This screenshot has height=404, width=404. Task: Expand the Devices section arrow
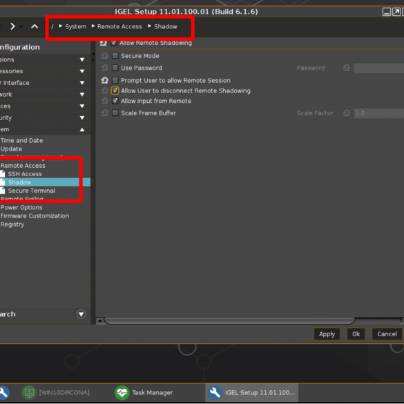[x=82, y=106]
